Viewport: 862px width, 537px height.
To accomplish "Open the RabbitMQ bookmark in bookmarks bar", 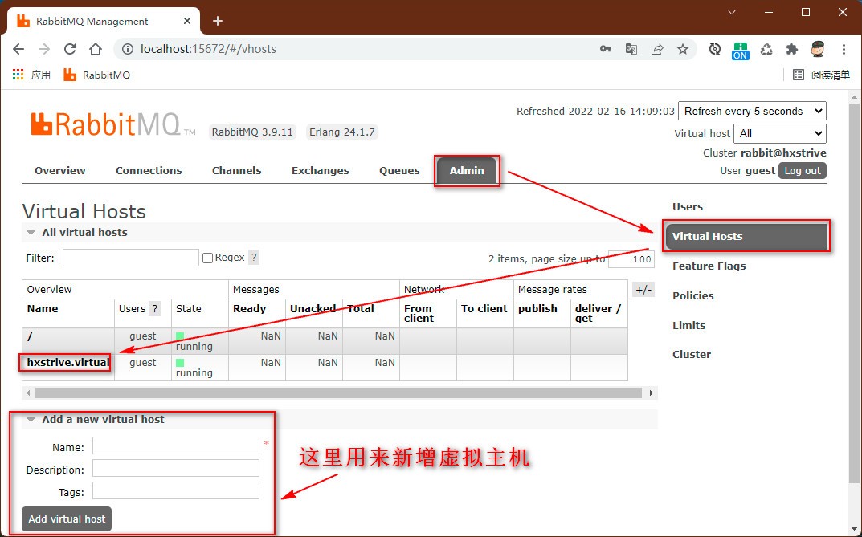I will pyautogui.click(x=96, y=75).
